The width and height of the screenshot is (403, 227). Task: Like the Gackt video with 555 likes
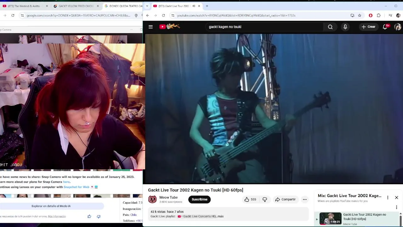click(x=250, y=199)
